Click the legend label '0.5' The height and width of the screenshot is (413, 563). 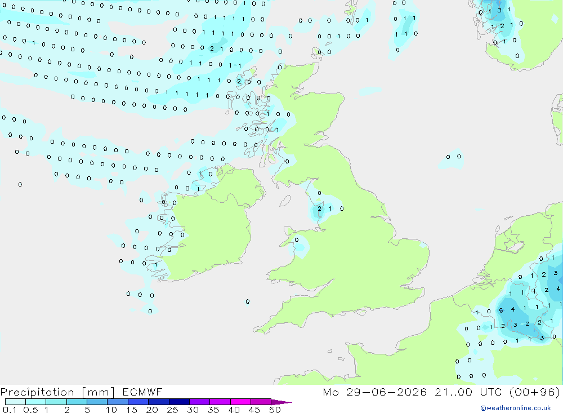point(30,410)
